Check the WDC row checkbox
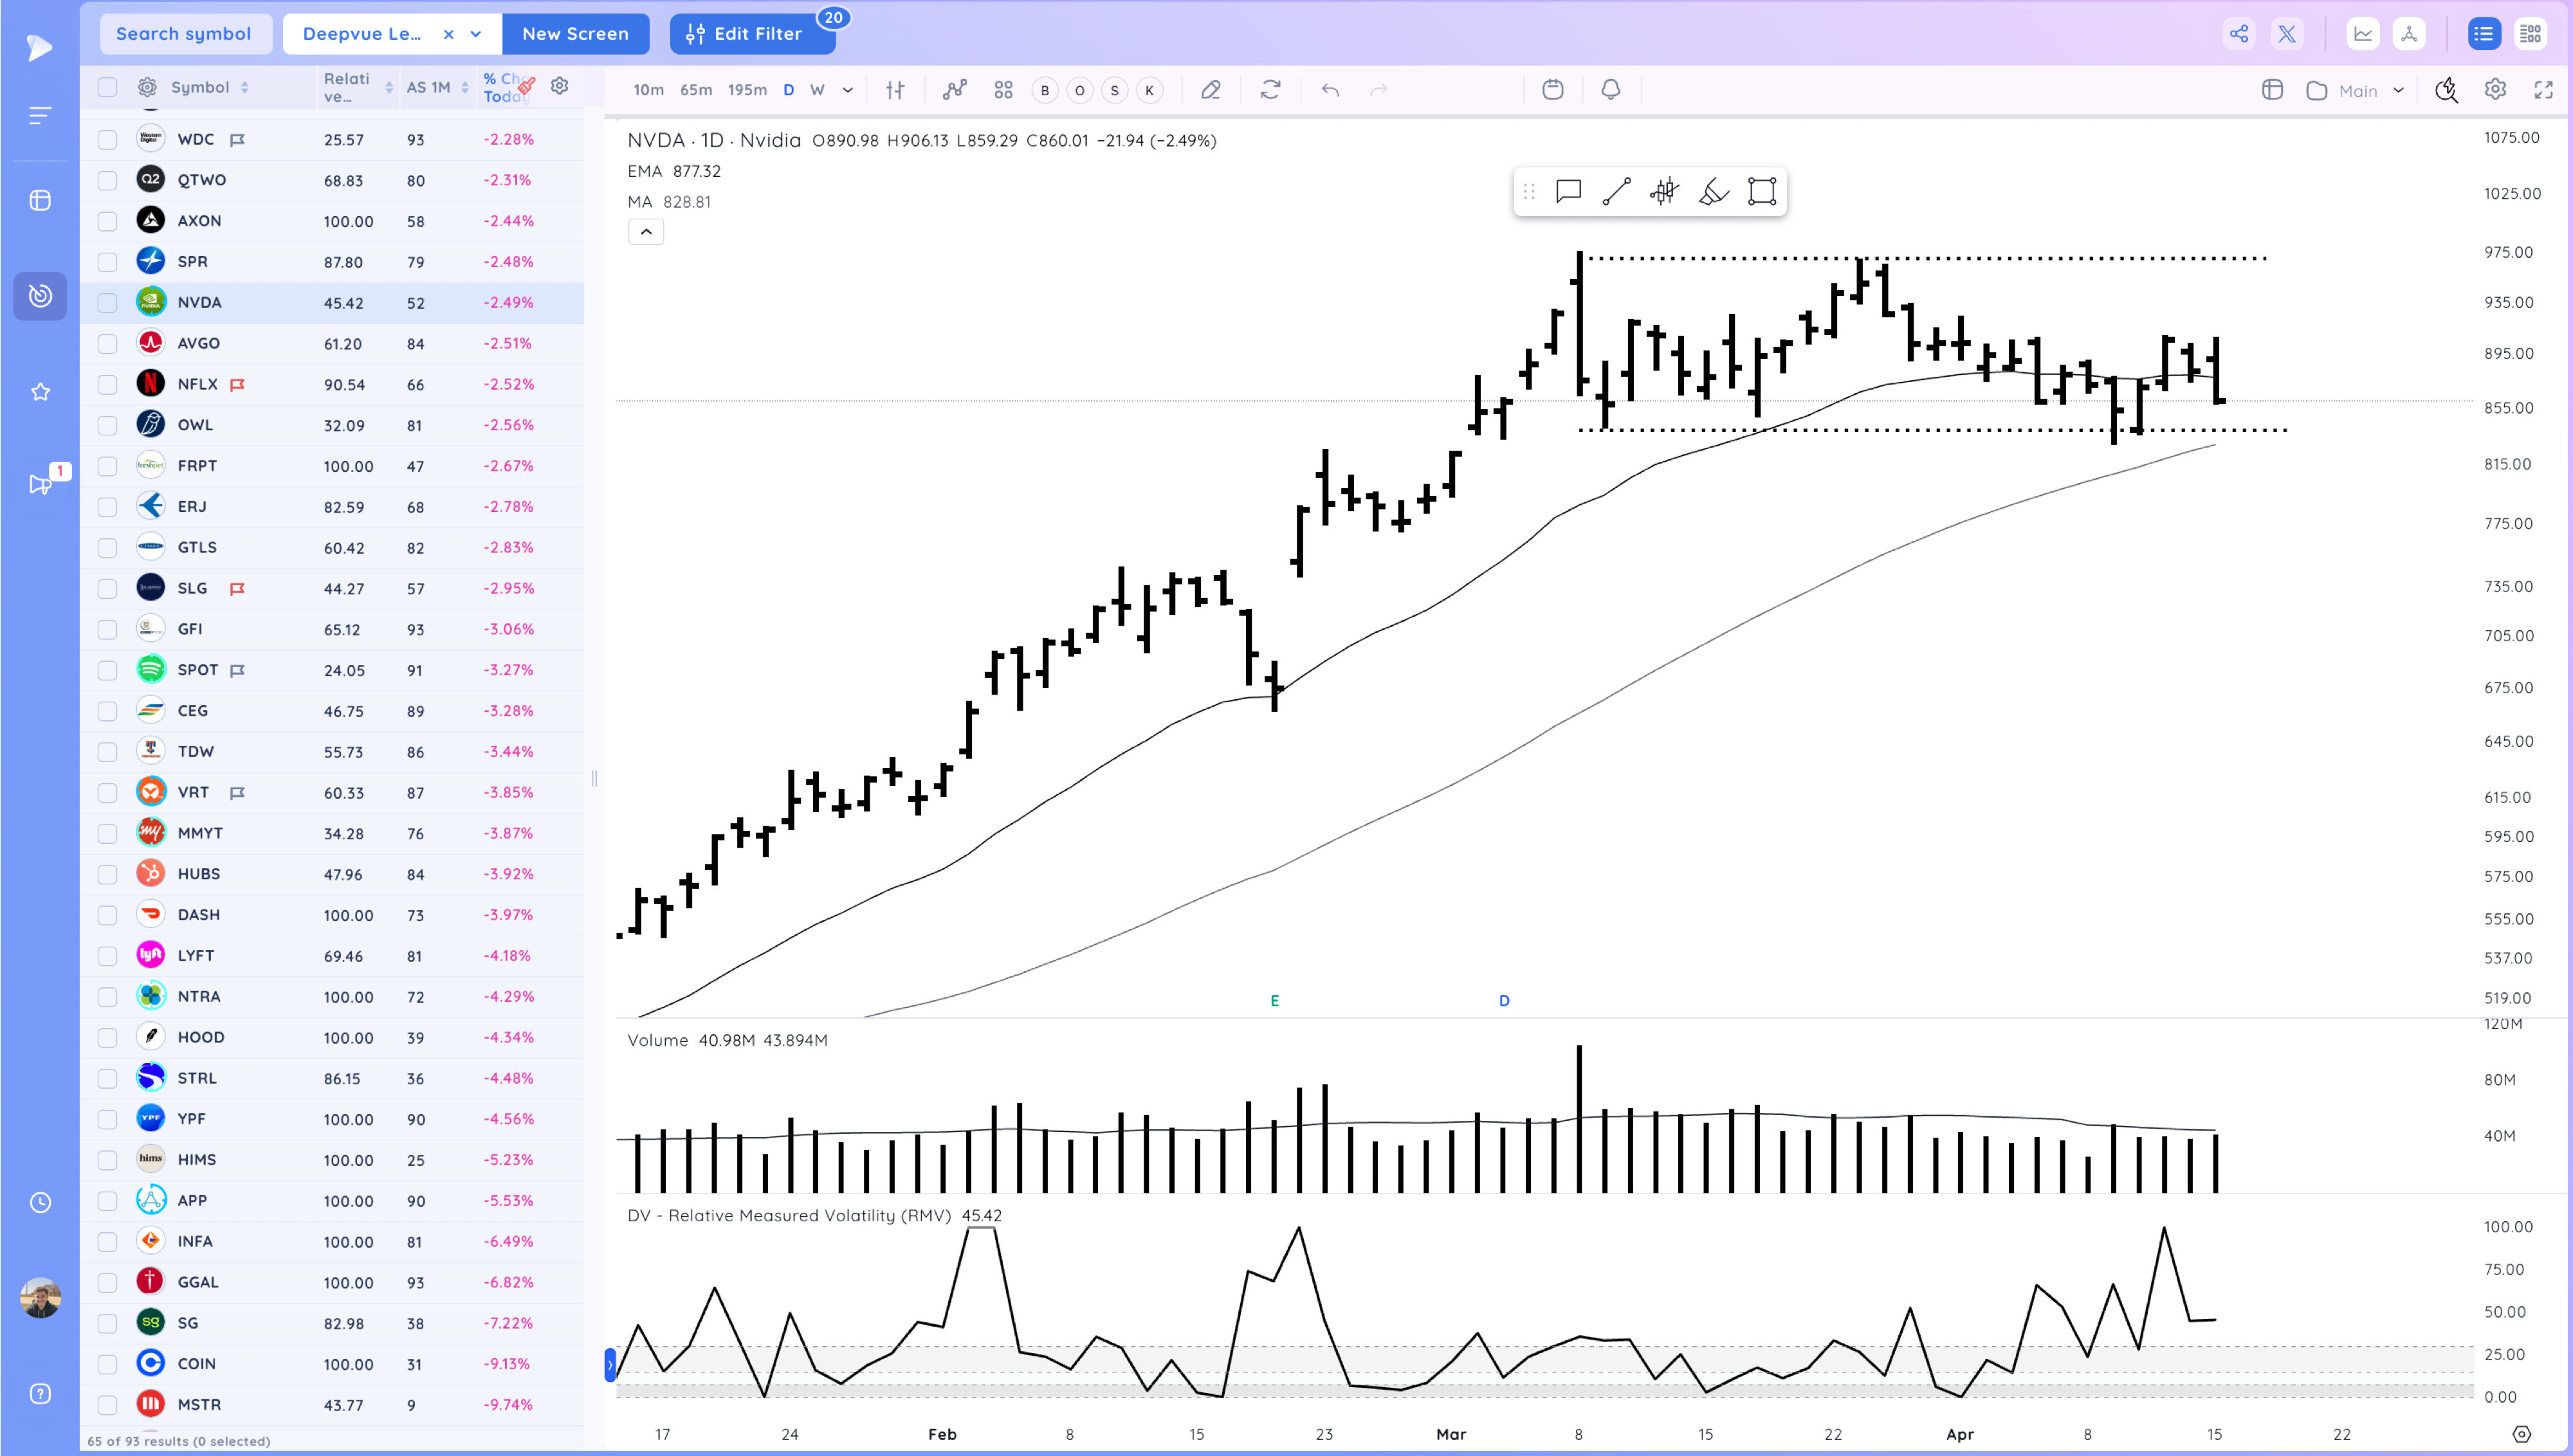The height and width of the screenshot is (1456, 2573). point(107,140)
